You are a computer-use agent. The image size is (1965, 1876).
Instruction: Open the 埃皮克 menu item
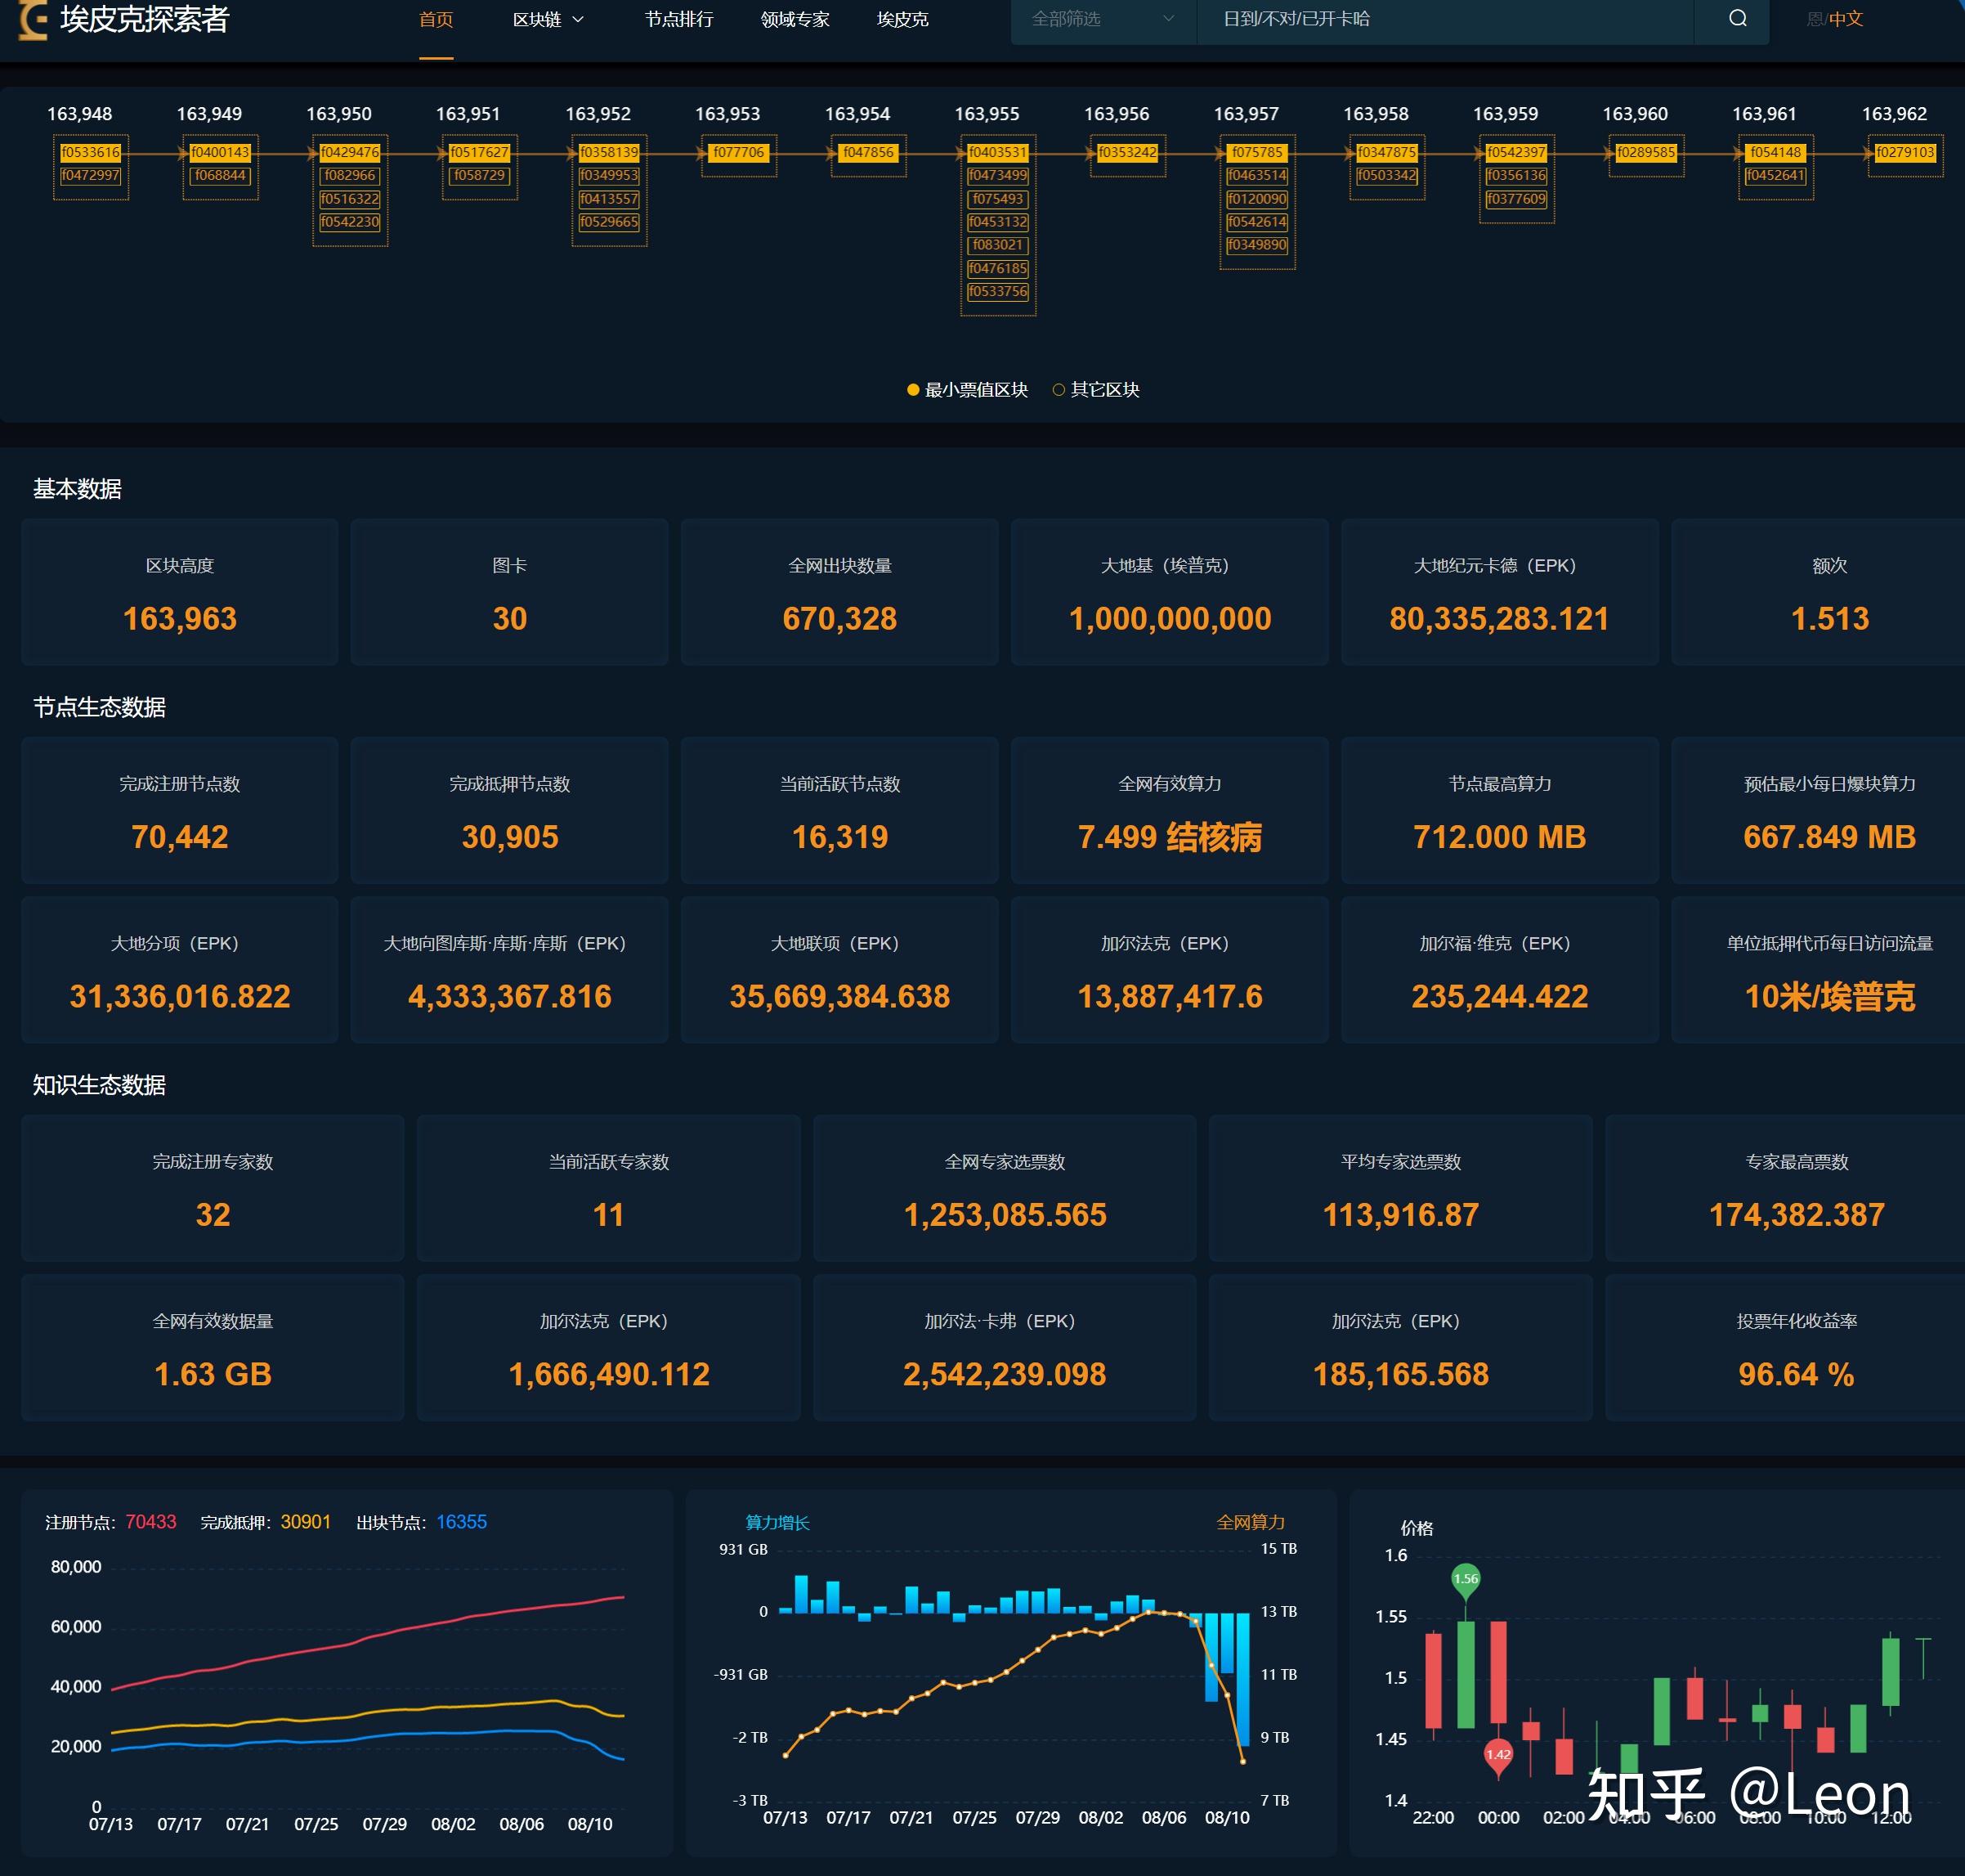point(902,19)
